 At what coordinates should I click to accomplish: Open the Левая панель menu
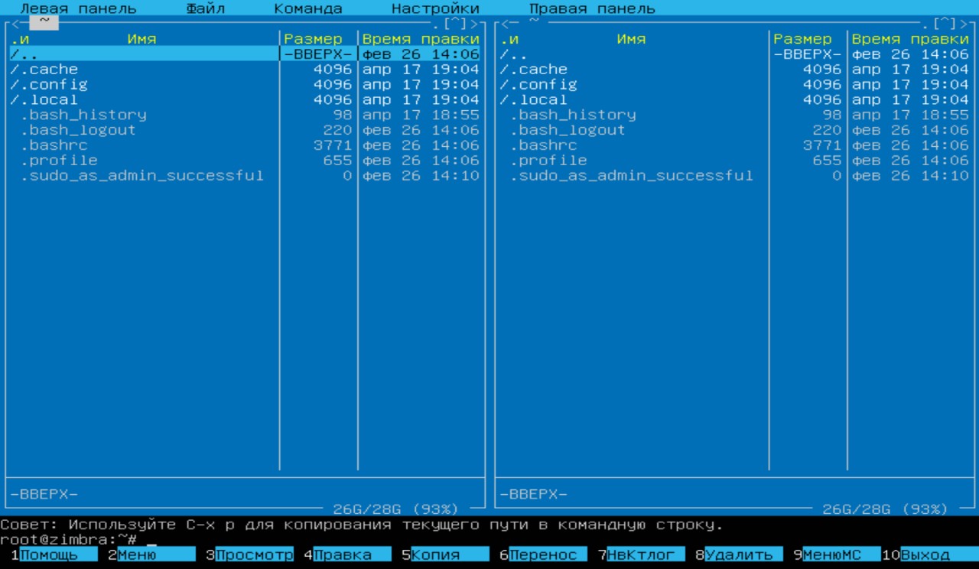pos(78,8)
